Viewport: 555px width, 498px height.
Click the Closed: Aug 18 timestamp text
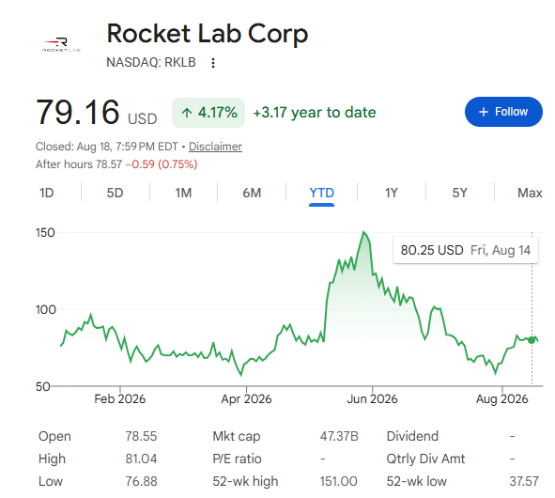coord(107,147)
